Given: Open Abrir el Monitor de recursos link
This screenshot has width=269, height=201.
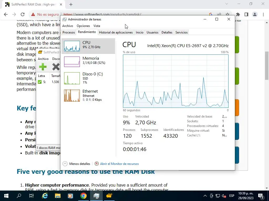Looking at the screenshot, I should click(120, 164).
